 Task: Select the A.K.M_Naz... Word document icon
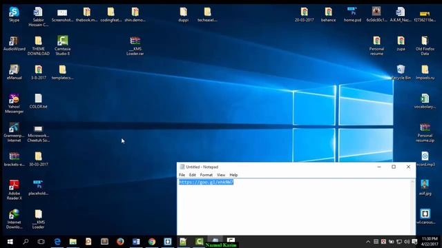(x=401, y=14)
